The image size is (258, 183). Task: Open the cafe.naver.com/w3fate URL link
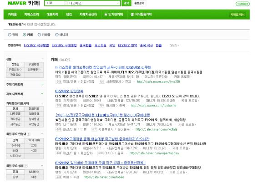click(157, 129)
